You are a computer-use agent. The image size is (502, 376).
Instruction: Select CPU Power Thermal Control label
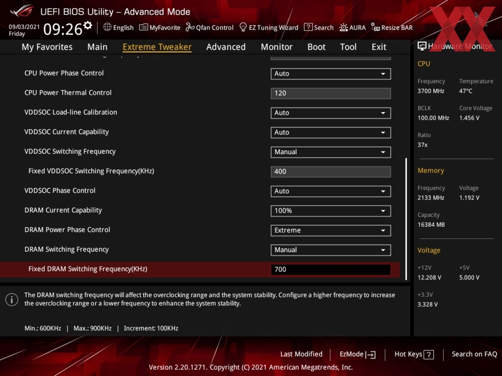(68, 93)
